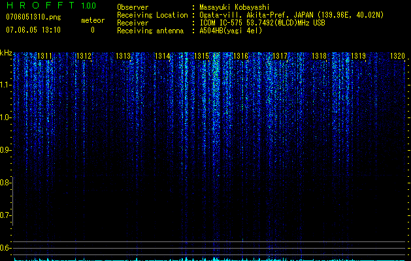Viewport: 411px width, 261px height.
Task: Click the 1320 time marker
Action: 398,56
